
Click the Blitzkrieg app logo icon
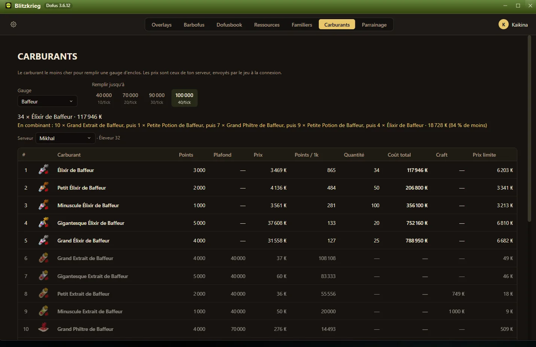(8, 6)
